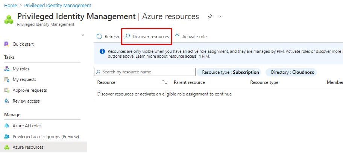Click the Azure AD roles icon
The height and width of the screenshot is (158, 343).
(6, 126)
